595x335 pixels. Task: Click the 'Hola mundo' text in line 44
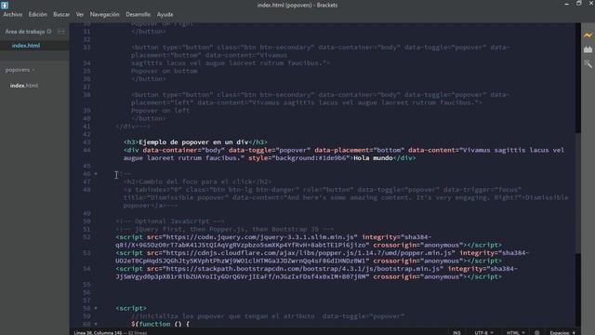pos(373,158)
